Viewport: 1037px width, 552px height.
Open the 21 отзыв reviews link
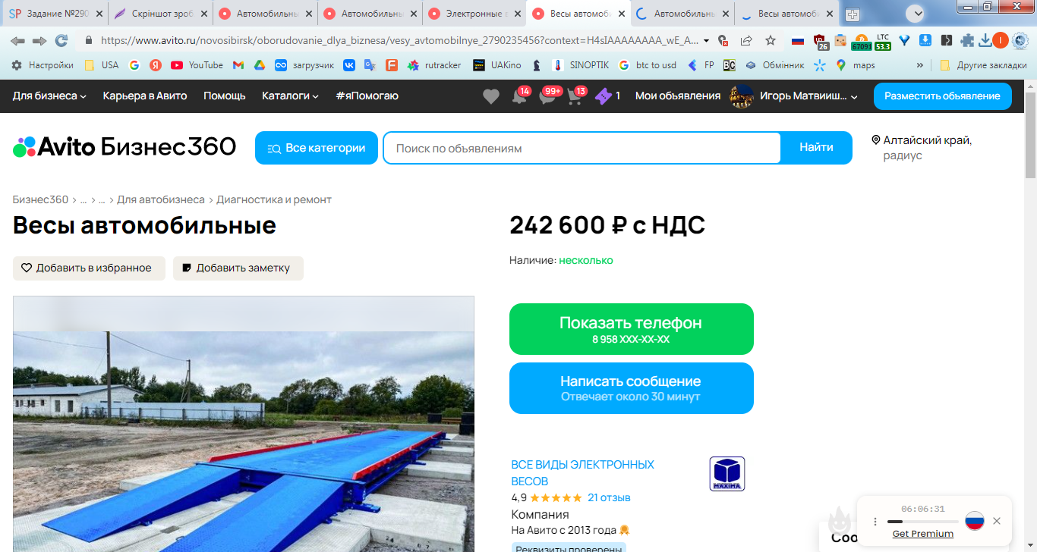[x=609, y=498]
